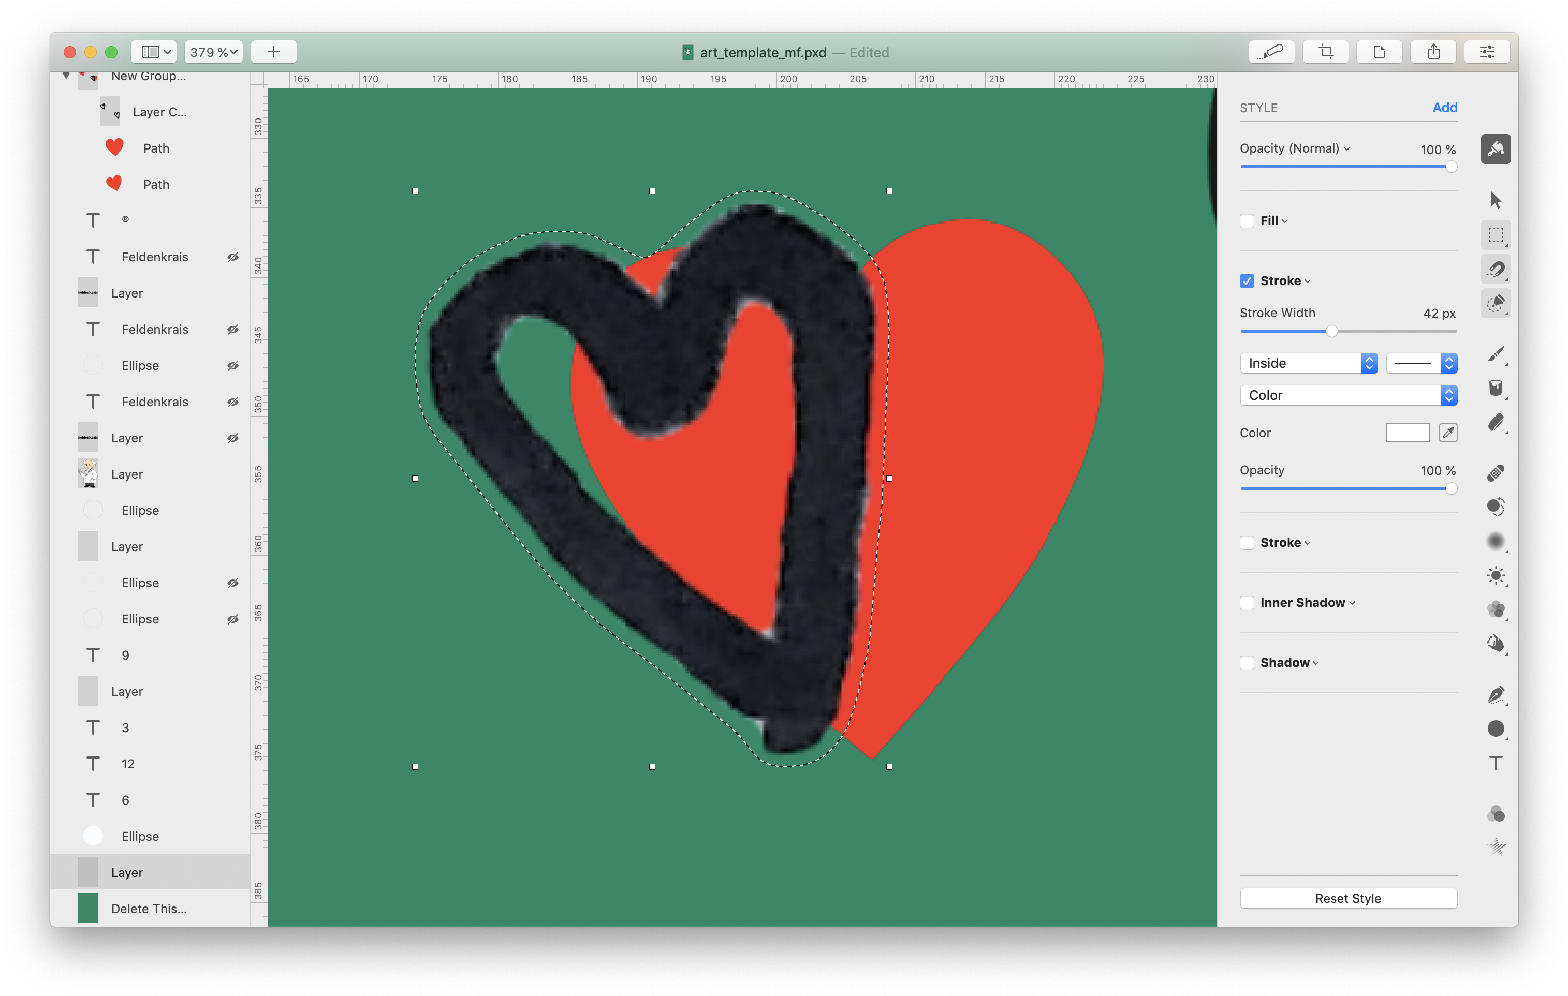Select the Arrange arrow tool
This screenshot has width=1568, height=996.
(1496, 200)
